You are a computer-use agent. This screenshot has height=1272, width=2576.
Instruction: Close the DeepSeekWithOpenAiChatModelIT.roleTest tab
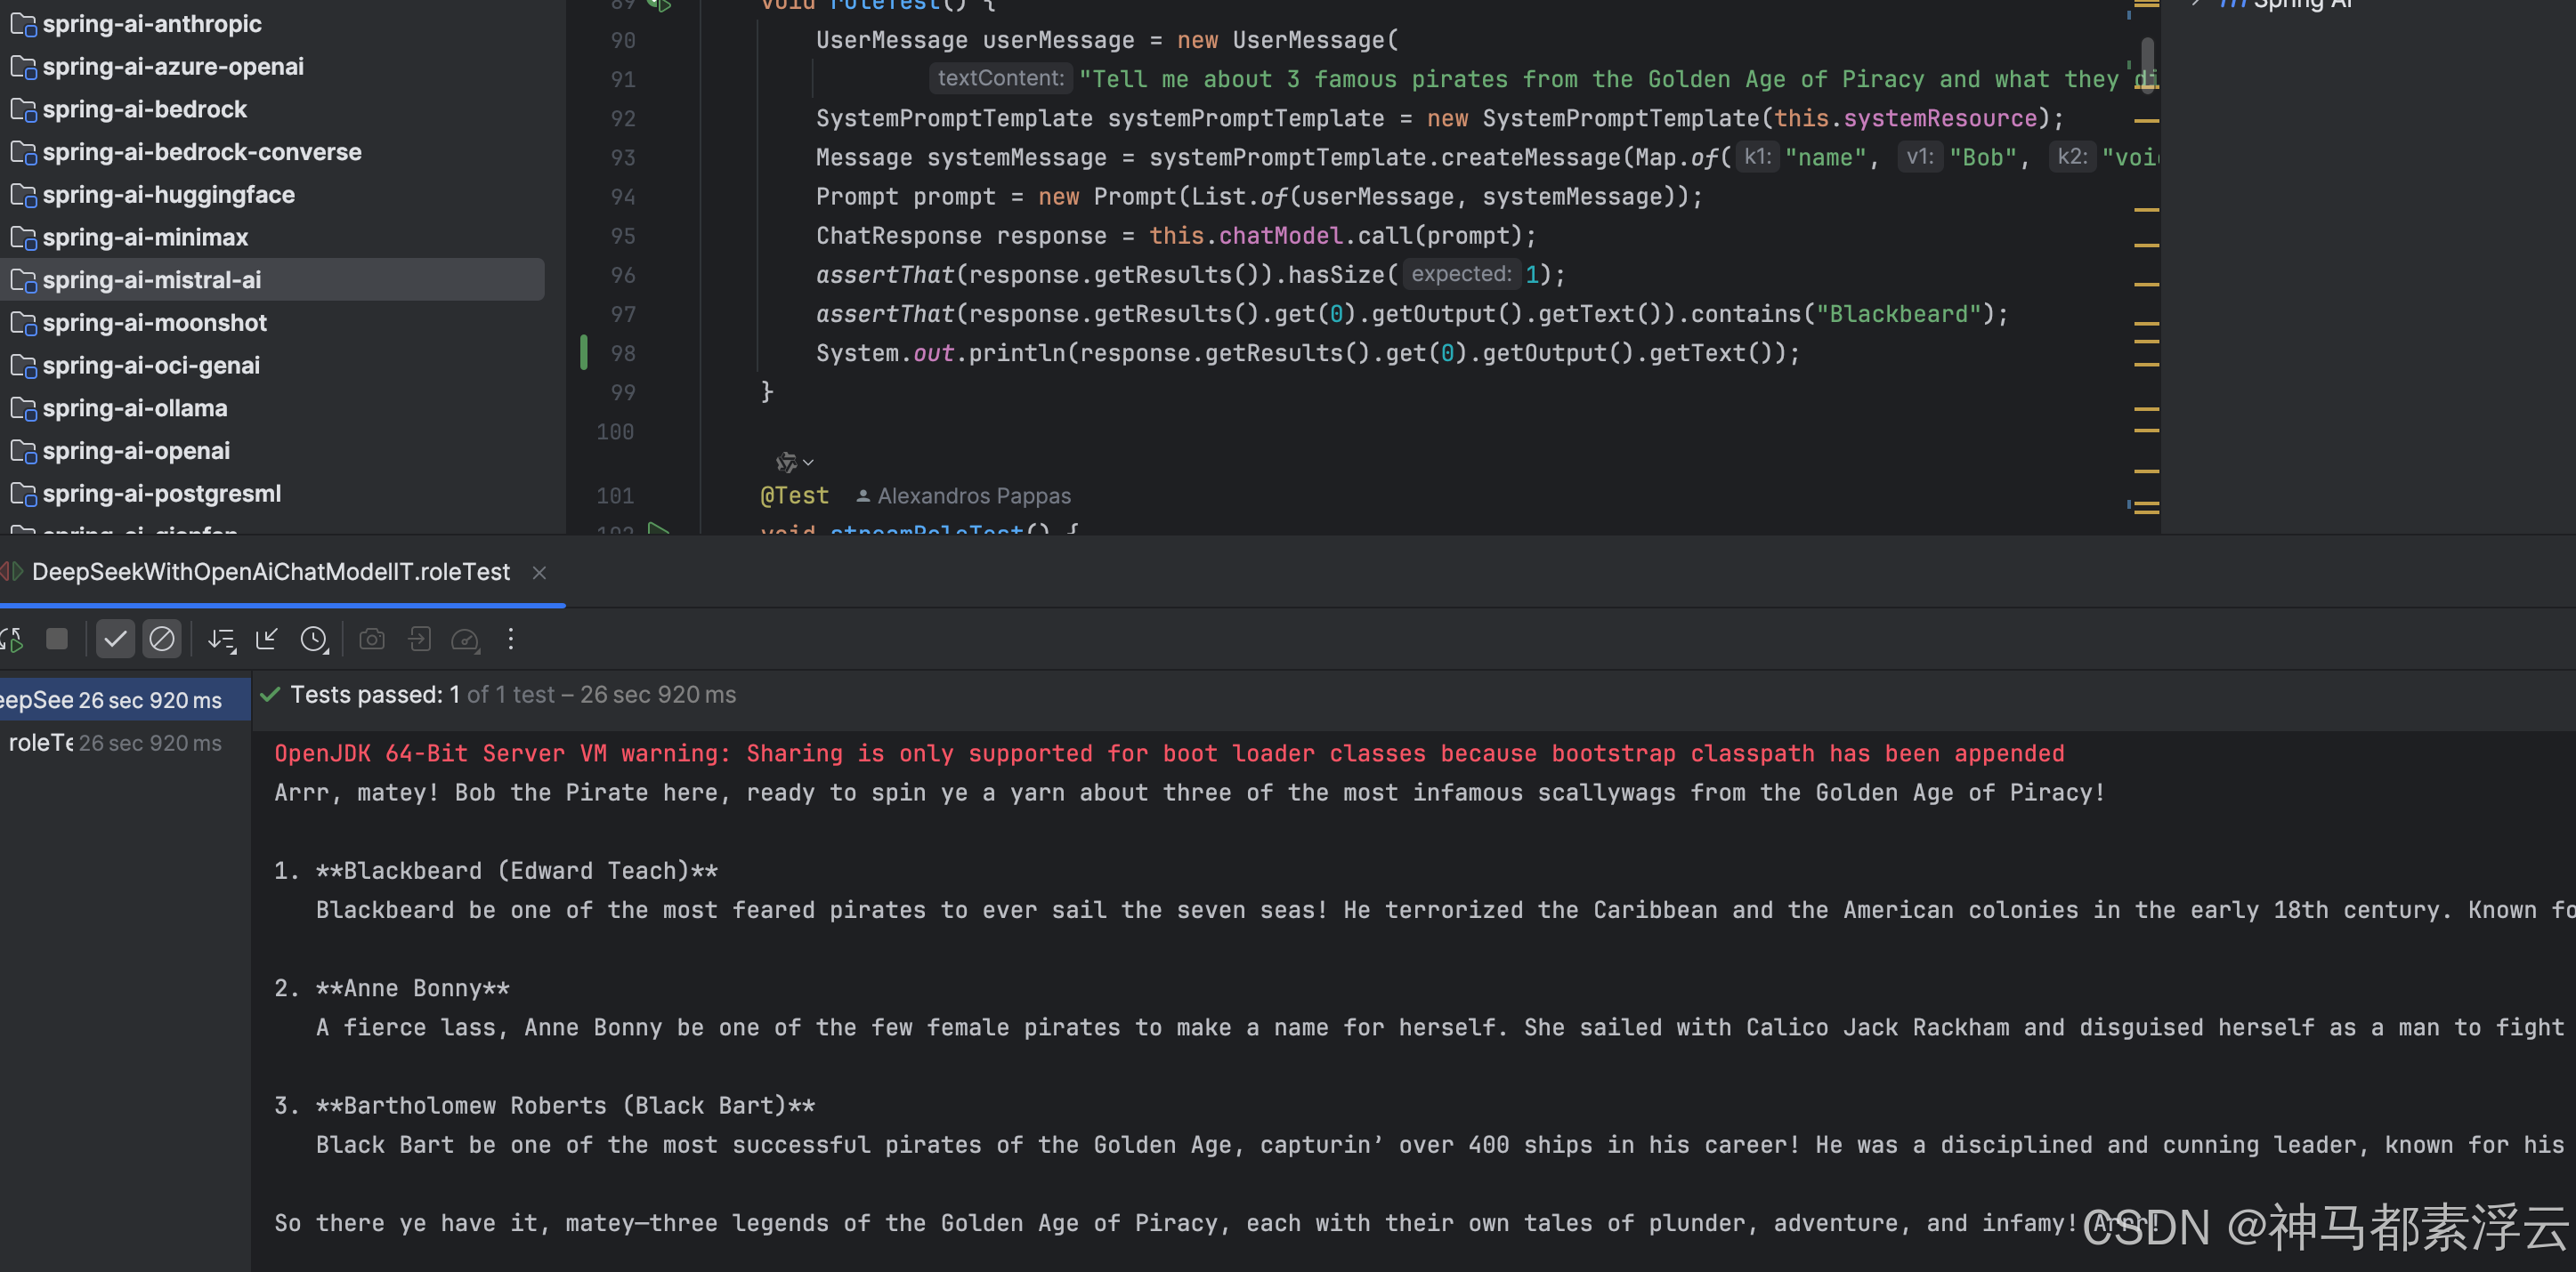(x=539, y=573)
